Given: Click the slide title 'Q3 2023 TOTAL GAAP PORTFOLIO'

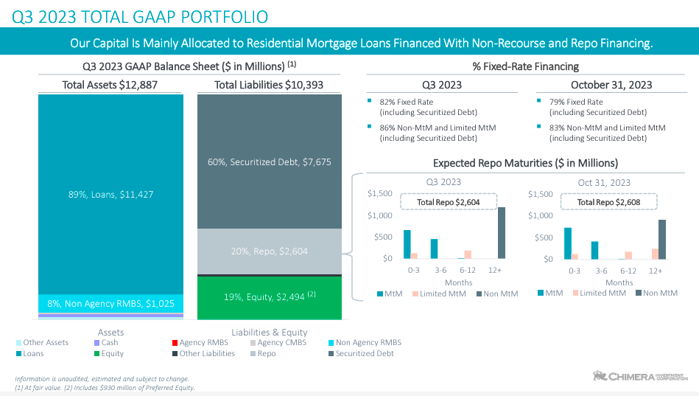Looking at the screenshot, I should point(139,17).
